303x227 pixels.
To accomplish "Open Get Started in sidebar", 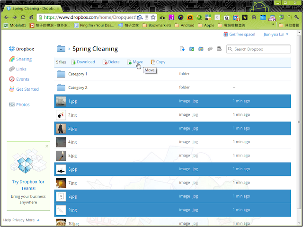I will pyautogui.click(x=27, y=89).
